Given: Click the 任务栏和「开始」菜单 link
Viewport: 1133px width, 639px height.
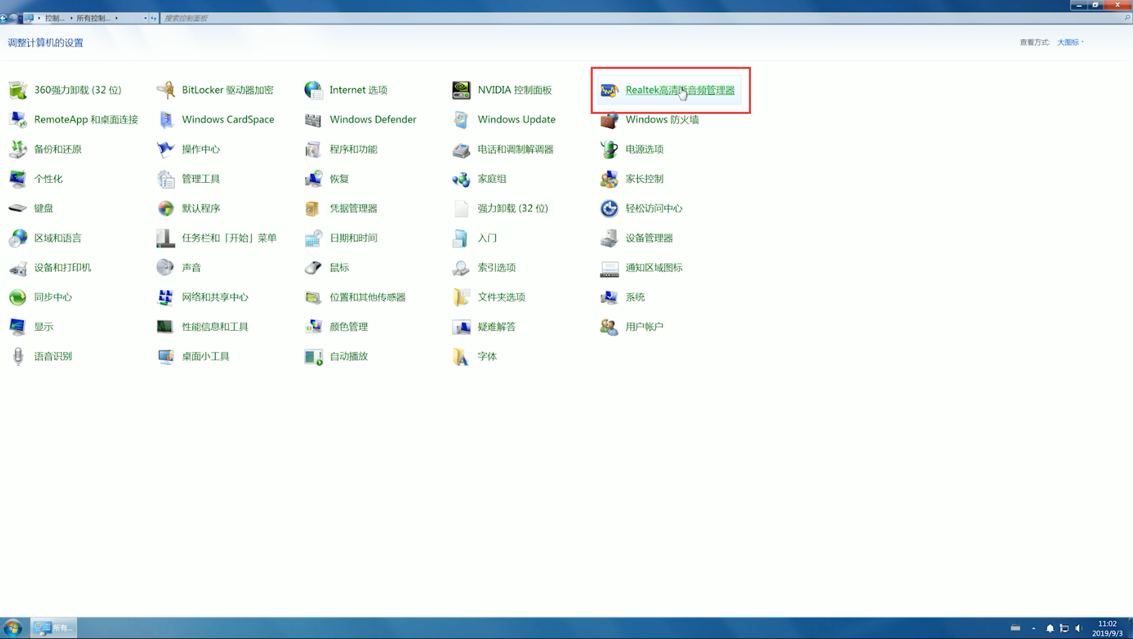Looking at the screenshot, I should coord(229,238).
